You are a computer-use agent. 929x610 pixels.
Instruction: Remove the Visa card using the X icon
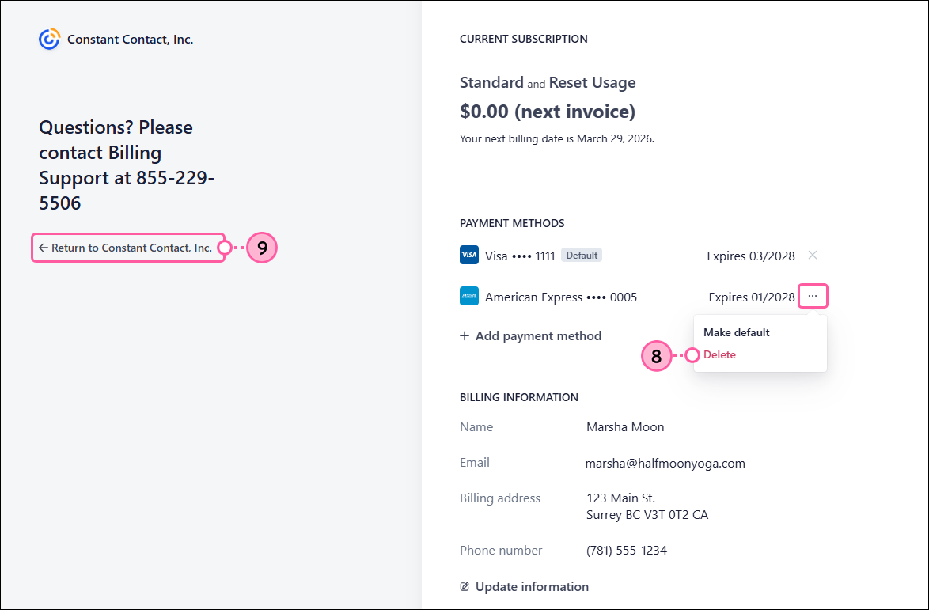coord(812,255)
